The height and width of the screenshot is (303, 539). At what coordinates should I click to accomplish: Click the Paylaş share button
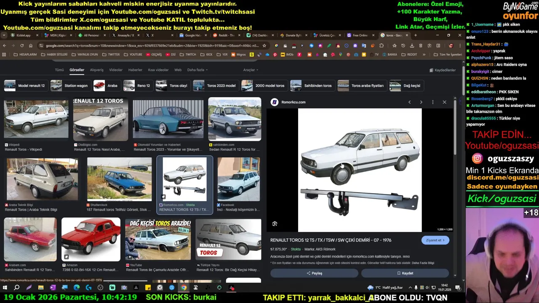point(314,273)
